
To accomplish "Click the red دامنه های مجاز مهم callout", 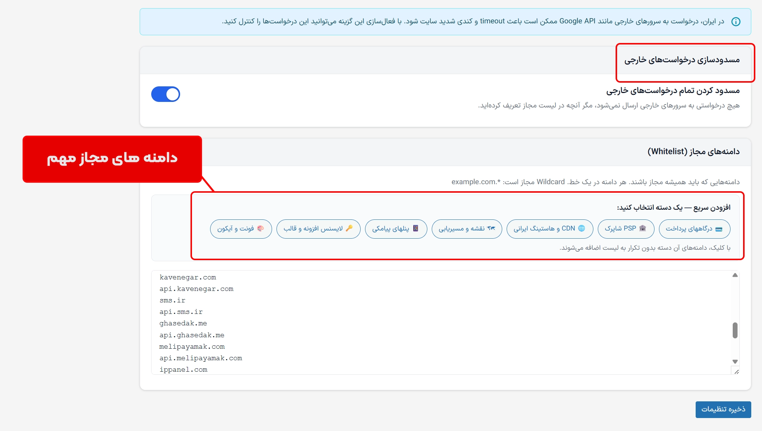I will pos(112,159).
